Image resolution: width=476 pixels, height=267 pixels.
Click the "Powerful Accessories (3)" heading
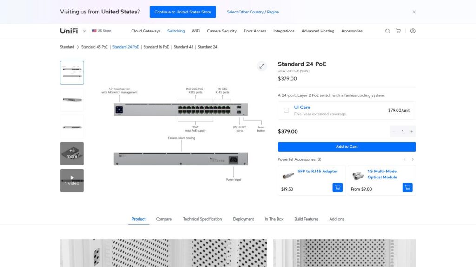tap(300, 159)
